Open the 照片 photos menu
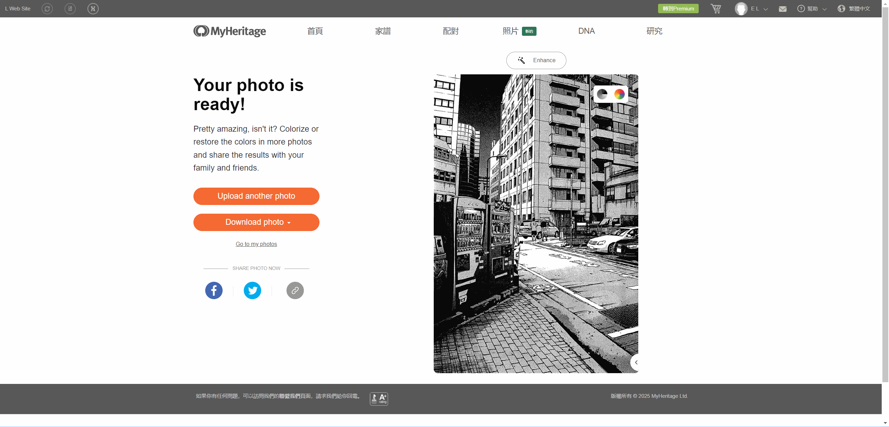The image size is (889, 427). [510, 31]
